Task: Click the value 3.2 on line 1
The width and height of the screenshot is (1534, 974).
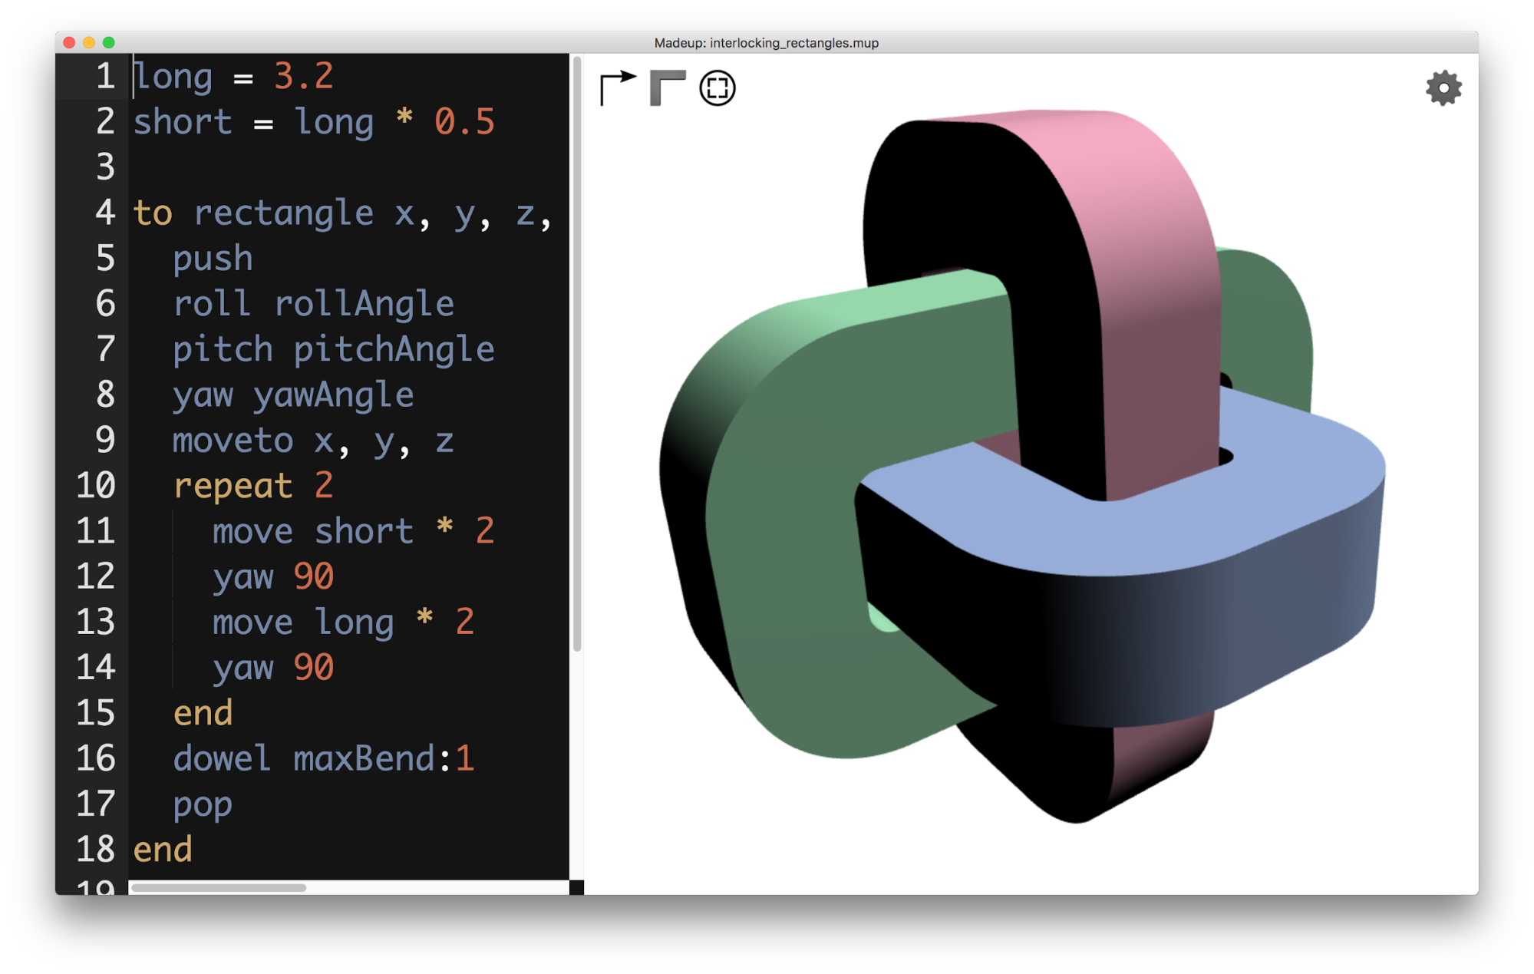Action: [x=304, y=76]
